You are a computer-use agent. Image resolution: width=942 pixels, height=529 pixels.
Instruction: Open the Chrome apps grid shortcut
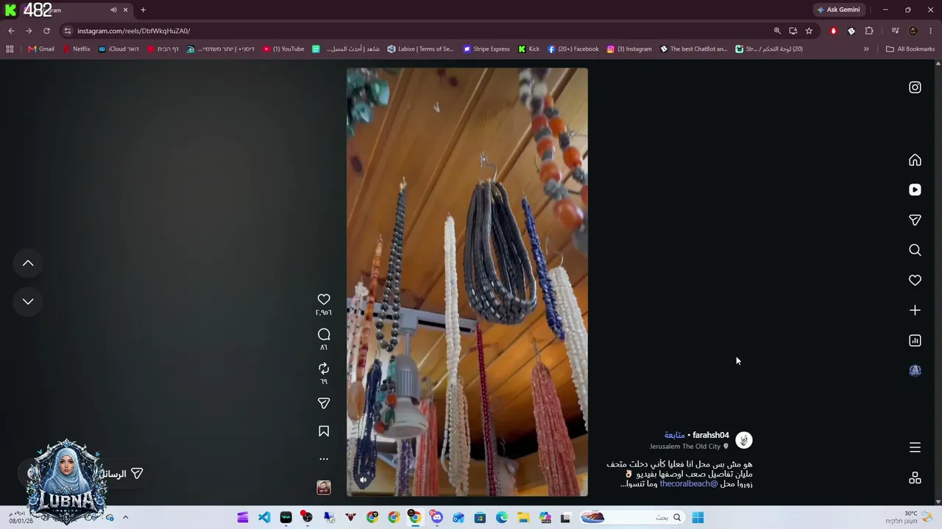click(10, 49)
